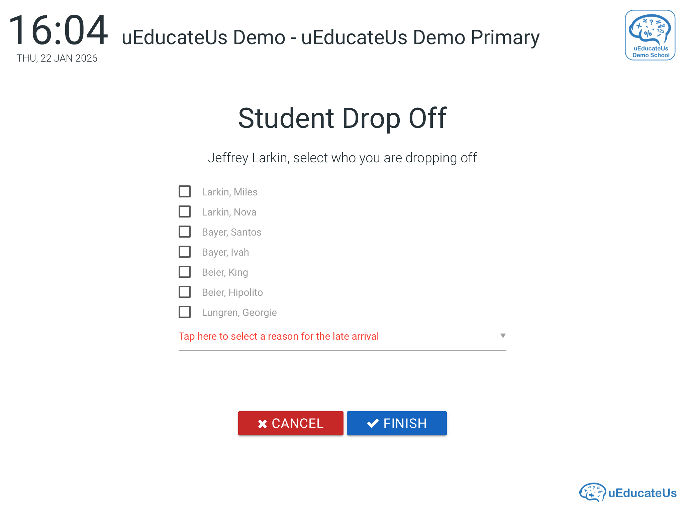Screen dimensions: 685x514
Task: Click the X icon on Cancel button
Action: pyautogui.click(x=263, y=424)
